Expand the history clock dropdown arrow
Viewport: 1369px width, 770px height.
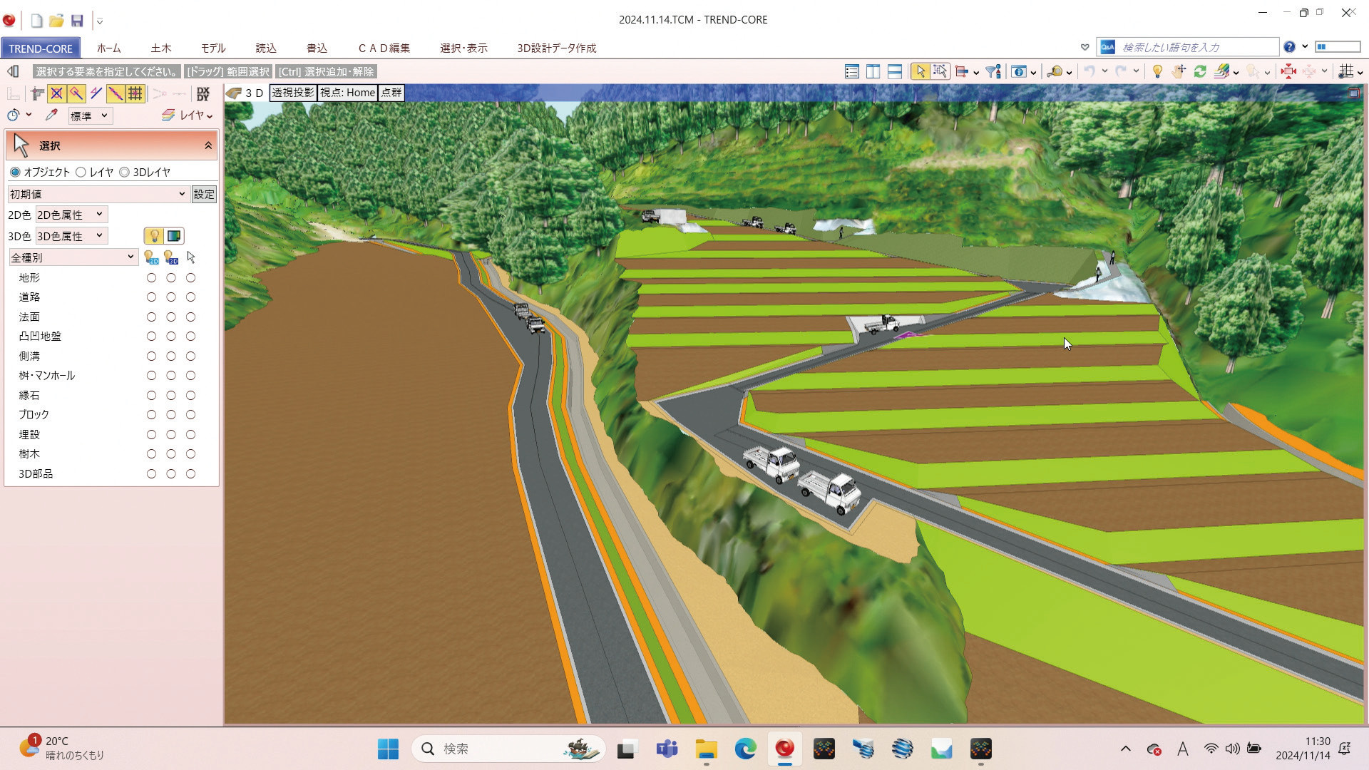pos(29,115)
